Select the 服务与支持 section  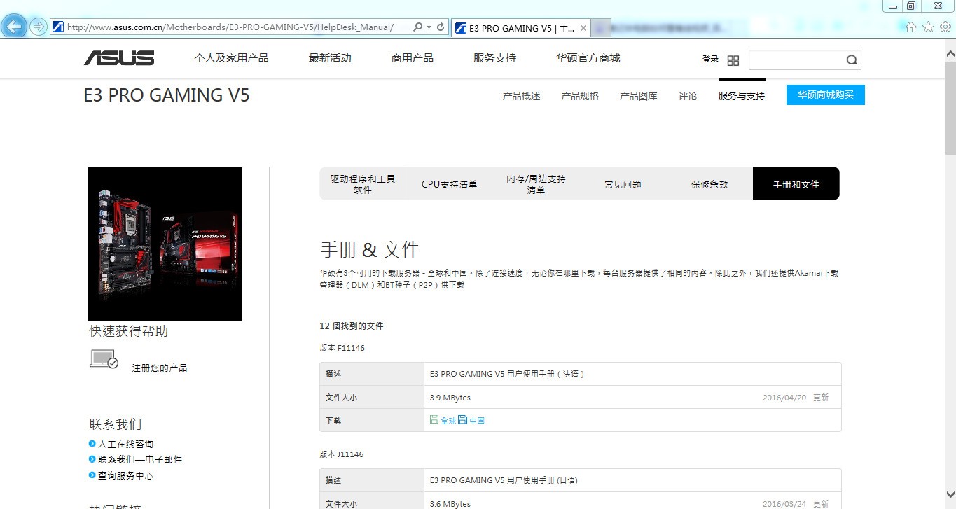[x=742, y=97]
